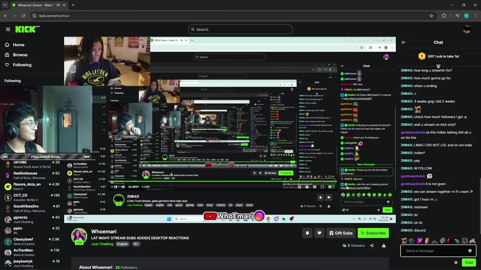The height and width of the screenshot is (270, 481).
Task: Open Ac7ionMan channel in sidebar
Action: (x=32, y=252)
